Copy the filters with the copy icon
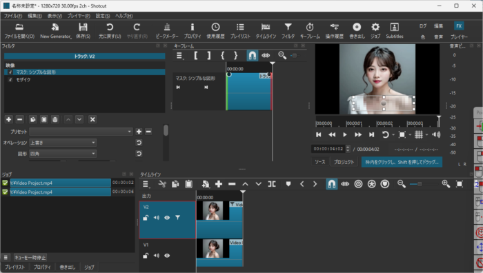The width and height of the screenshot is (483, 273). [x=33, y=119]
